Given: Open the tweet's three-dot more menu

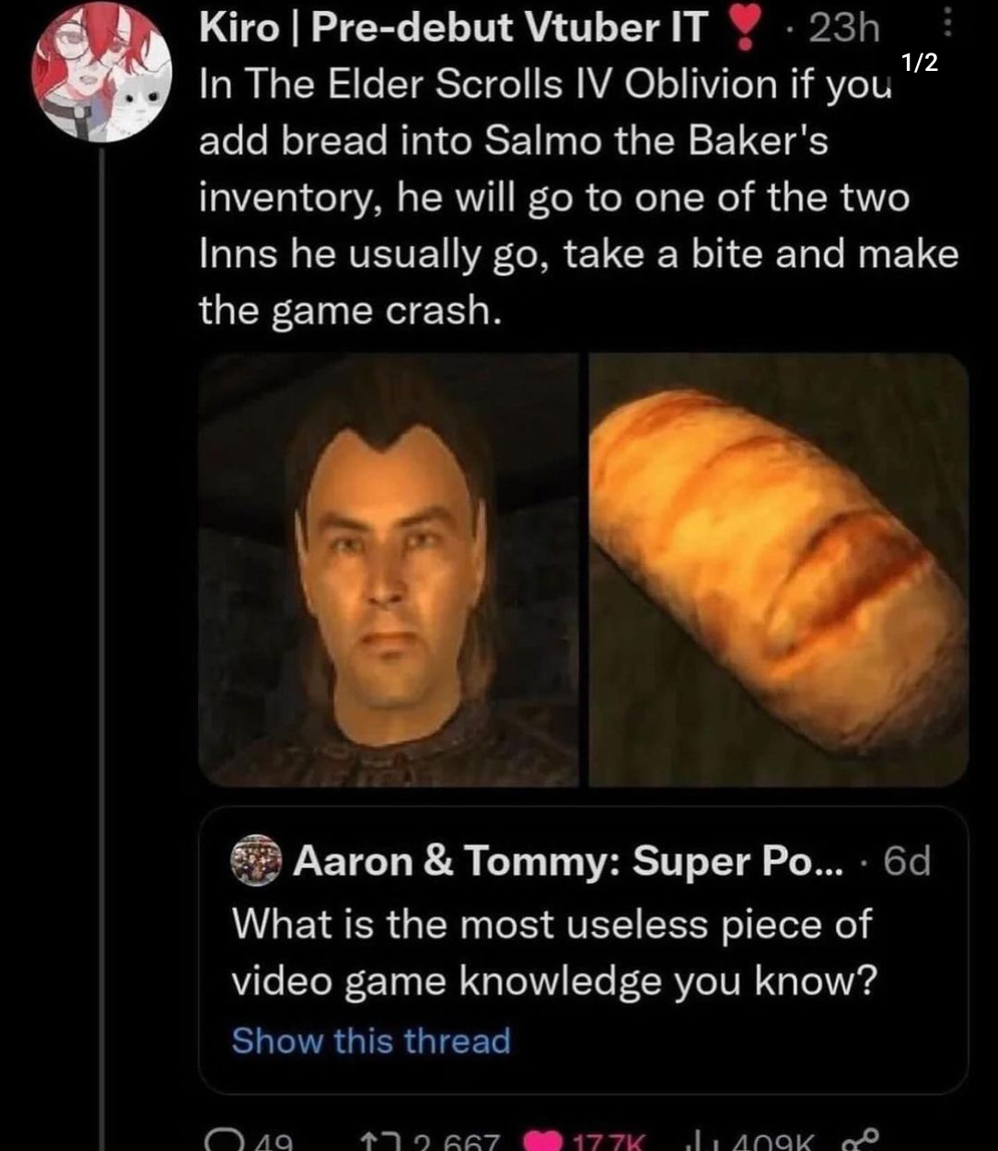Looking at the screenshot, I should 950,26.
